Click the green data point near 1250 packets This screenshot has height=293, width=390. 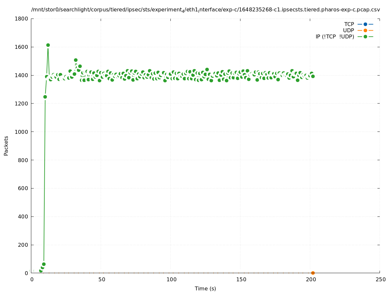point(45,97)
